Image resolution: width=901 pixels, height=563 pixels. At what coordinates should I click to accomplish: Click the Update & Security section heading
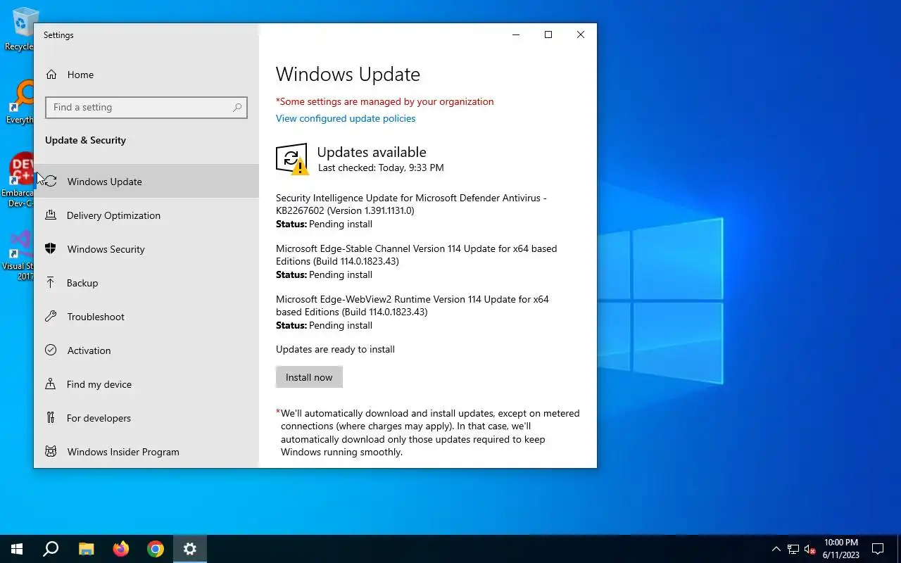[85, 140]
